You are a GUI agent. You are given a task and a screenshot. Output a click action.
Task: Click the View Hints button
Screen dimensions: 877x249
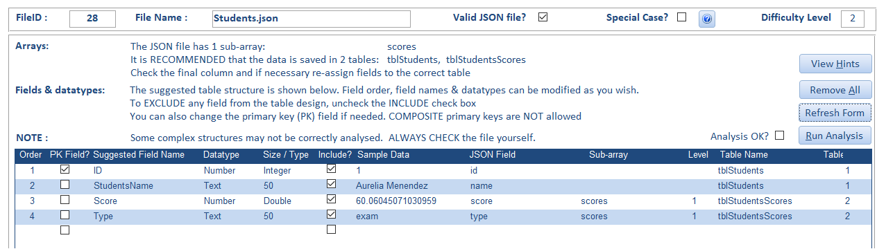point(835,64)
